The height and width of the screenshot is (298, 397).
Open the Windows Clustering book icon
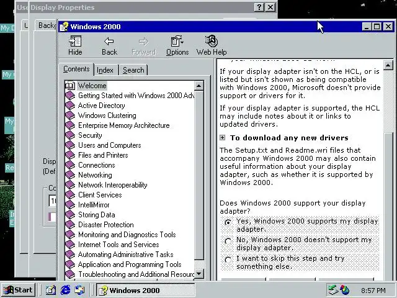(x=70, y=115)
